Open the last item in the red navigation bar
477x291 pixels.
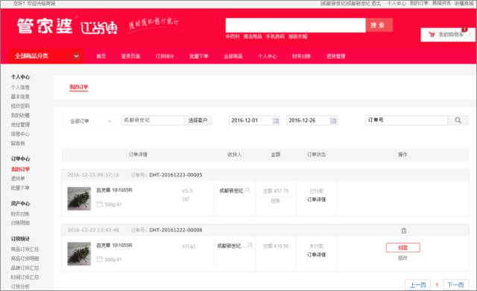coord(336,57)
